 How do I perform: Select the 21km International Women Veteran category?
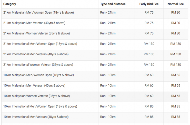point(38,65)
